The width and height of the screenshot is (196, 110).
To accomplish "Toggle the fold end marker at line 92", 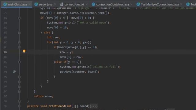I will (x=19, y=77).
